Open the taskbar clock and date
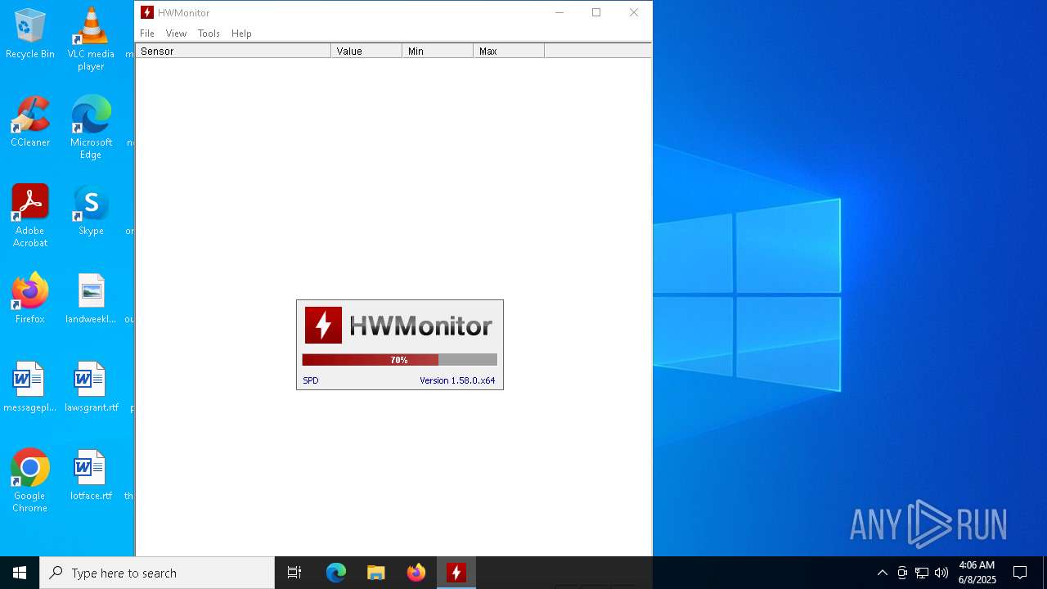Image resolution: width=1047 pixels, height=589 pixels. (977, 573)
